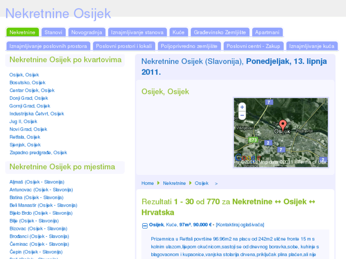The image size is (346, 259).
Task: Select Bijelo Brdo (Osijek - Slavonija) link
Action: click(x=41, y=213)
